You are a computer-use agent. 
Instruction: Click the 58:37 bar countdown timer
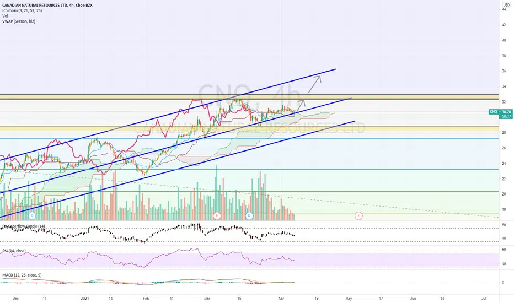(506, 116)
